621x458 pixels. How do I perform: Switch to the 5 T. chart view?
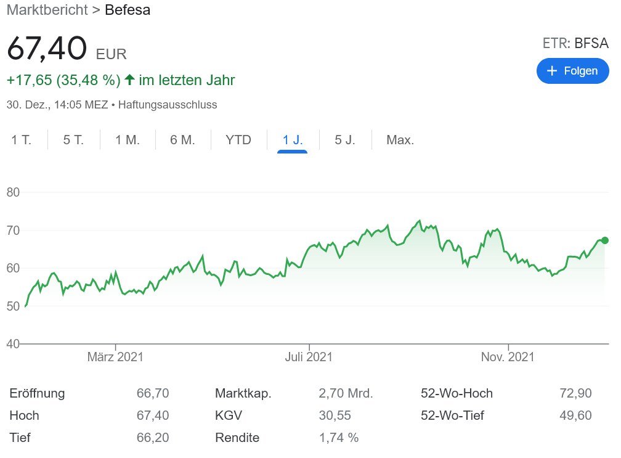(x=73, y=140)
